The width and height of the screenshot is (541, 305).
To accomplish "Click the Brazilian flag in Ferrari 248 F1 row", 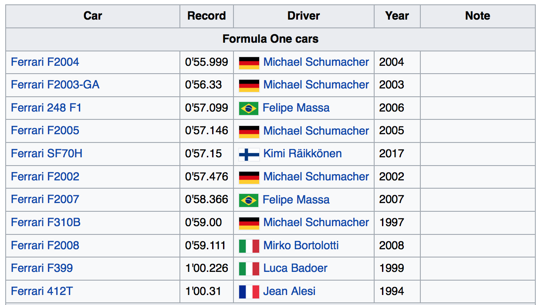I will 249,108.
